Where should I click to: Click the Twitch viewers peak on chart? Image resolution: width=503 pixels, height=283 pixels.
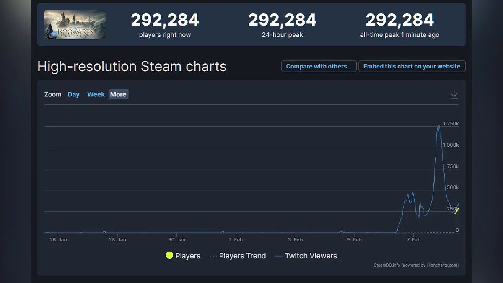[438, 126]
